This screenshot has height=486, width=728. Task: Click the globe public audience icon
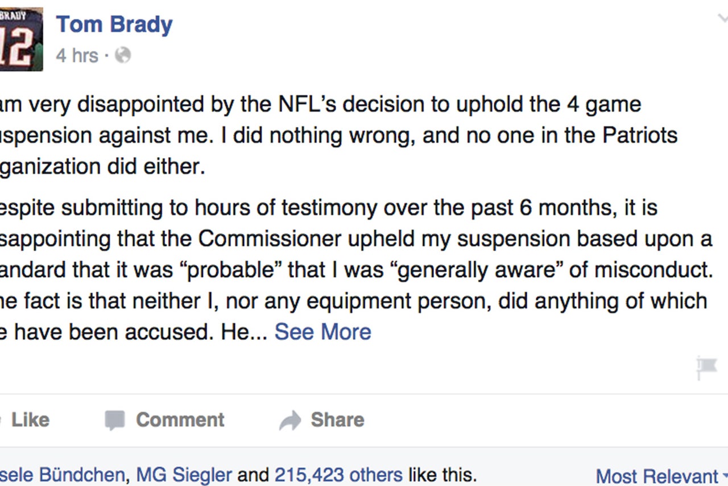(x=123, y=55)
